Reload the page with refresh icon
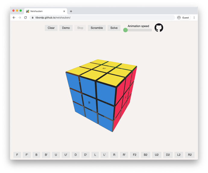Screen dimensions: 208x173 click(25, 17)
